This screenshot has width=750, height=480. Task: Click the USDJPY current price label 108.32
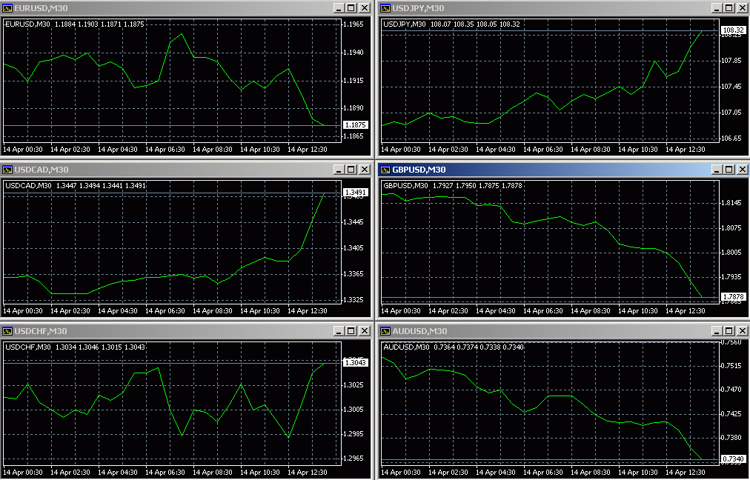coord(733,30)
